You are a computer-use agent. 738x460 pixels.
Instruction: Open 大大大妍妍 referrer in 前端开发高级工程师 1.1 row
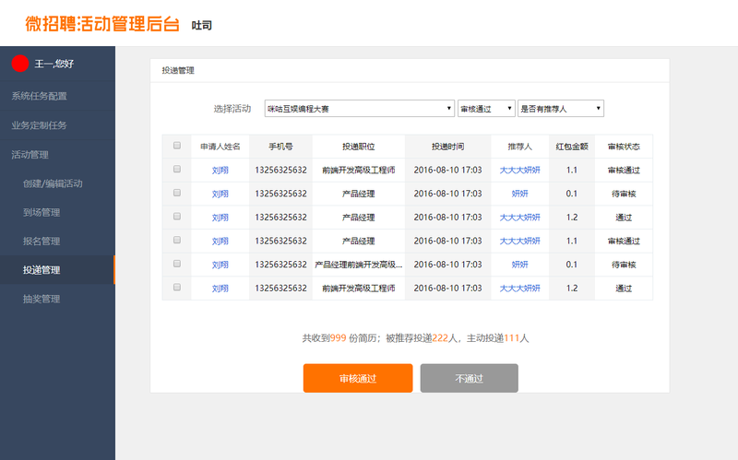519,171
